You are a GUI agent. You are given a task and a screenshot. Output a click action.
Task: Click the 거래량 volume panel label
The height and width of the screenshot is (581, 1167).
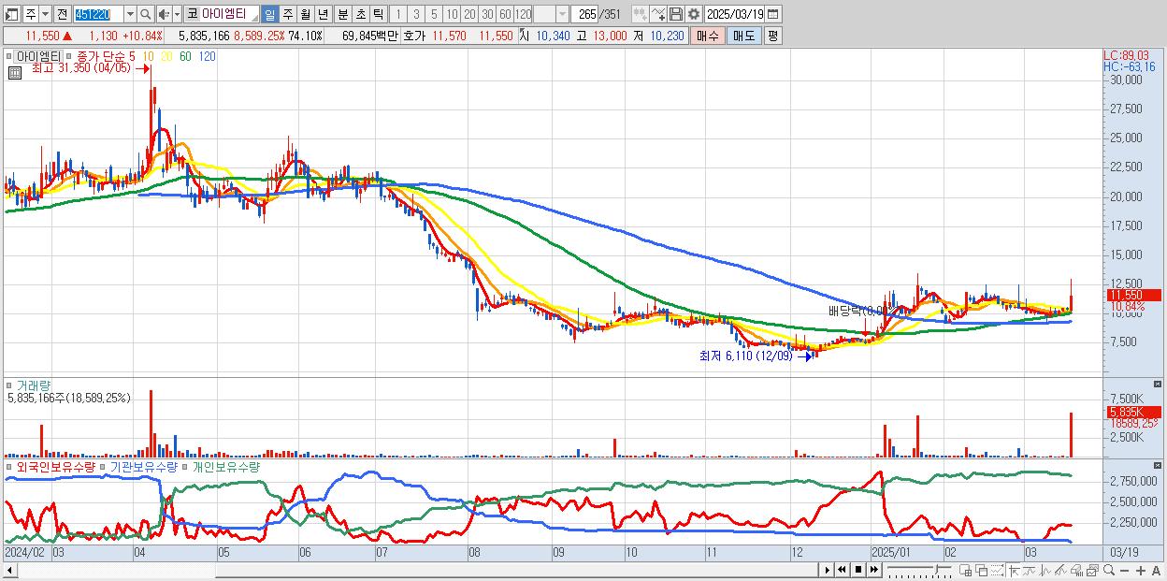coord(35,385)
